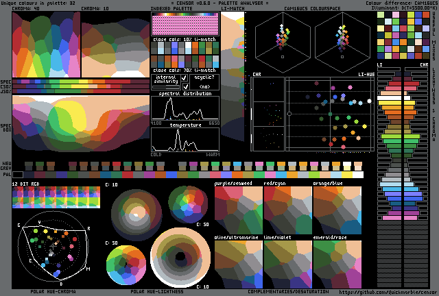Click the 'acyclic?' label
This screenshot has height=296, width=439.
click(x=204, y=77)
